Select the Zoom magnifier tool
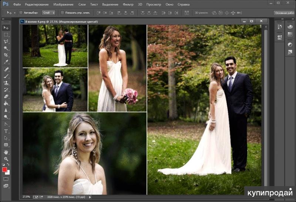The image size is (296, 202). [6, 159]
